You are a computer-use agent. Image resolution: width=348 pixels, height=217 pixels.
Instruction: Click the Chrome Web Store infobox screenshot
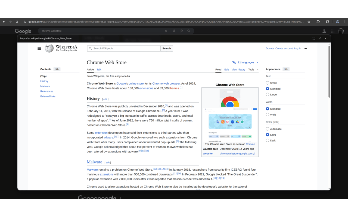(x=230, y=115)
